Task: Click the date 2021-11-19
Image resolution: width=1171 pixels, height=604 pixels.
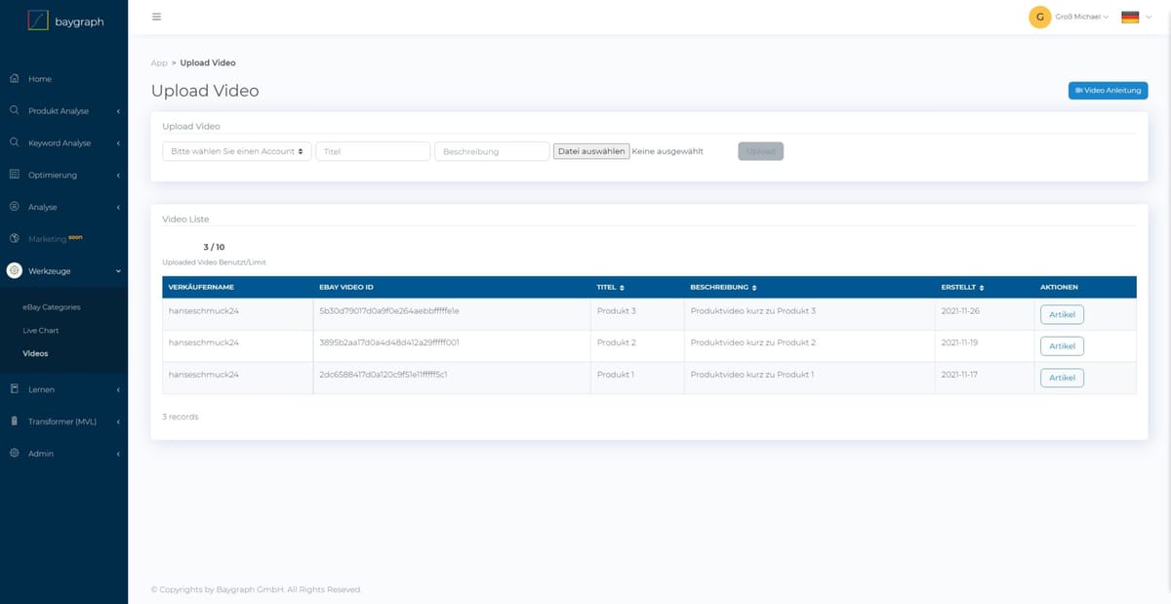Action: (x=961, y=342)
